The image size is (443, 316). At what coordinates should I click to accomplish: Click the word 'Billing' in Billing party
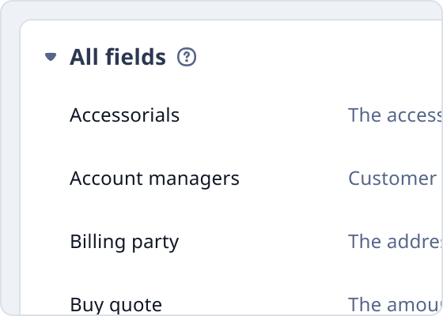[x=98, y=242]
